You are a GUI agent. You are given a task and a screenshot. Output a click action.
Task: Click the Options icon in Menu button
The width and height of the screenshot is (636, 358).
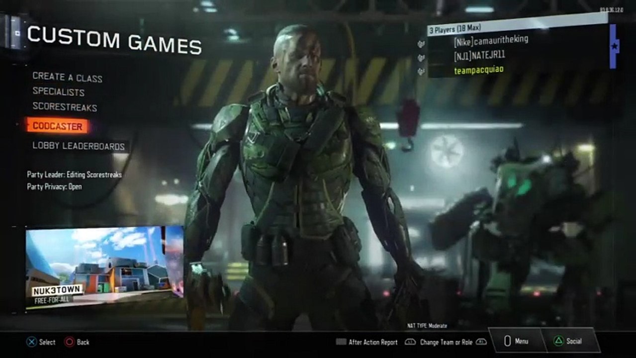point(507,341)
